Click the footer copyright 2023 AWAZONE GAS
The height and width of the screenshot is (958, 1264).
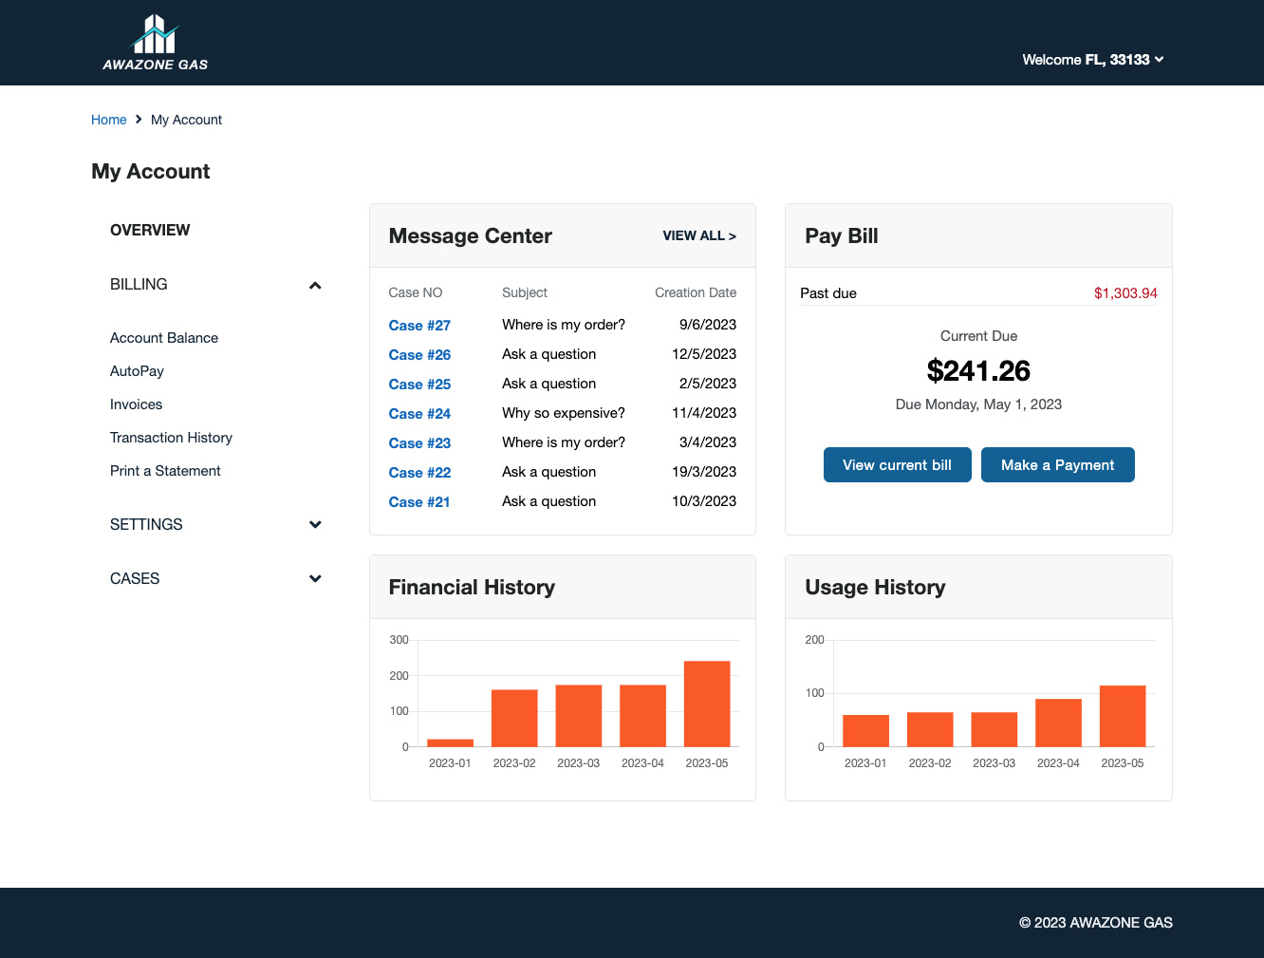click(x=1096, y=923)
